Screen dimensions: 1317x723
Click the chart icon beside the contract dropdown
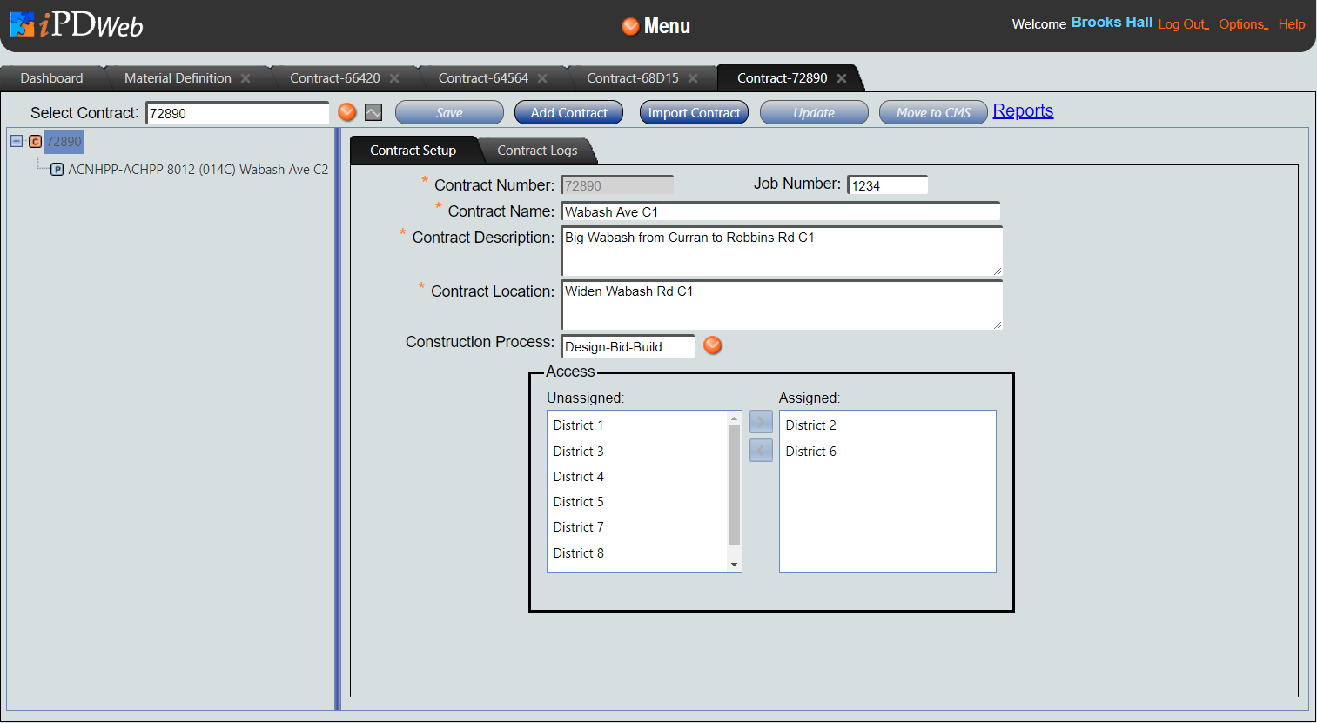[x=373, y=112]
